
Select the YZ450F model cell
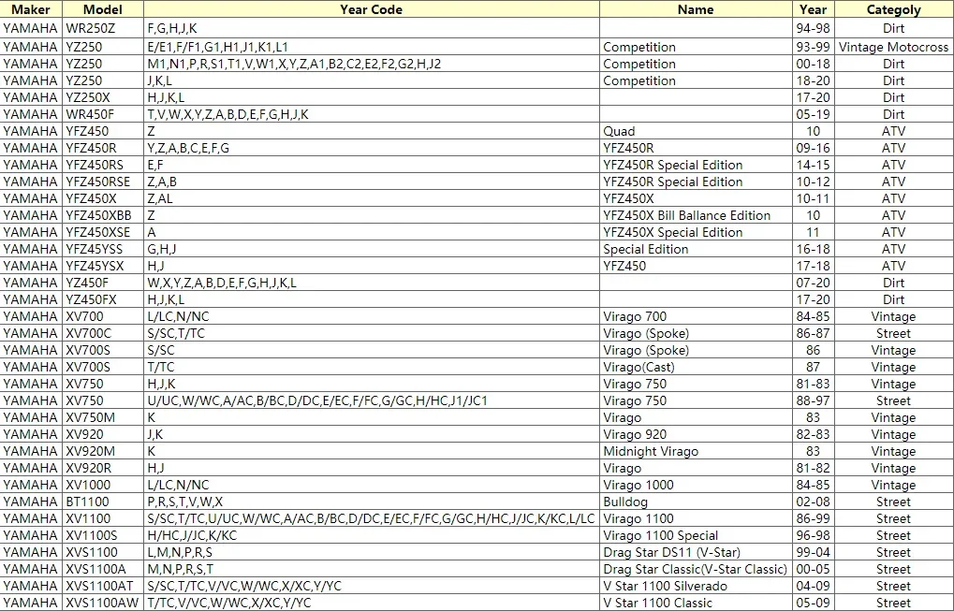click(x=103, y=283)
